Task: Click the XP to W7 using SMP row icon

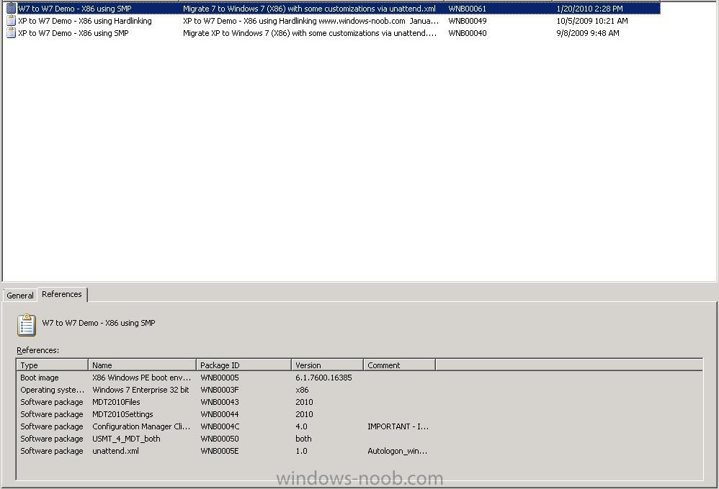Action: (11, 33)
